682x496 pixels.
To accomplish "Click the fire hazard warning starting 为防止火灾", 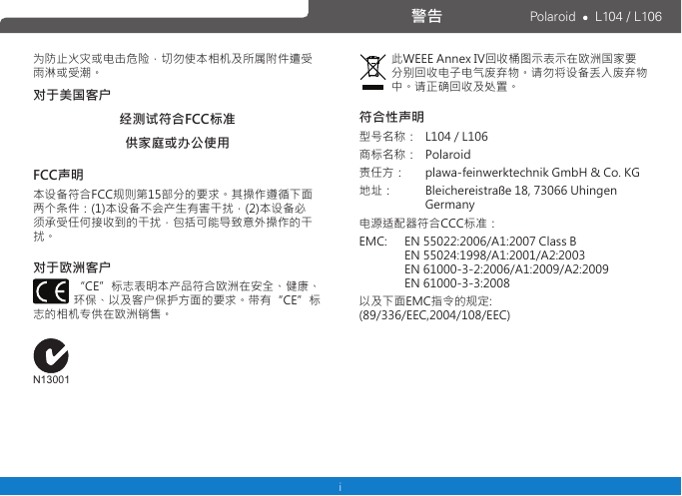I will (173, 65).
